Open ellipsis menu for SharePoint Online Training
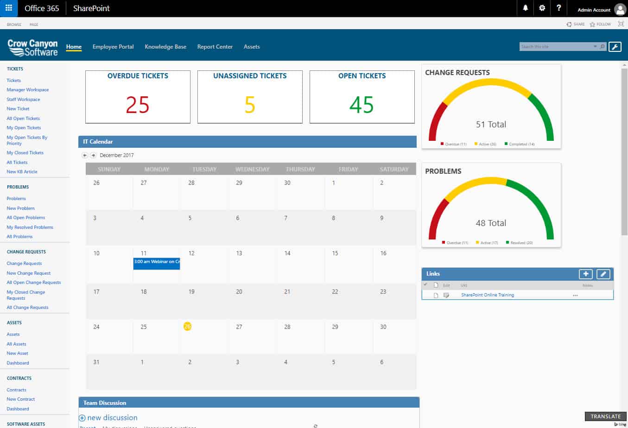The width and height of the screenshot is (628, 428). (575, 295)
